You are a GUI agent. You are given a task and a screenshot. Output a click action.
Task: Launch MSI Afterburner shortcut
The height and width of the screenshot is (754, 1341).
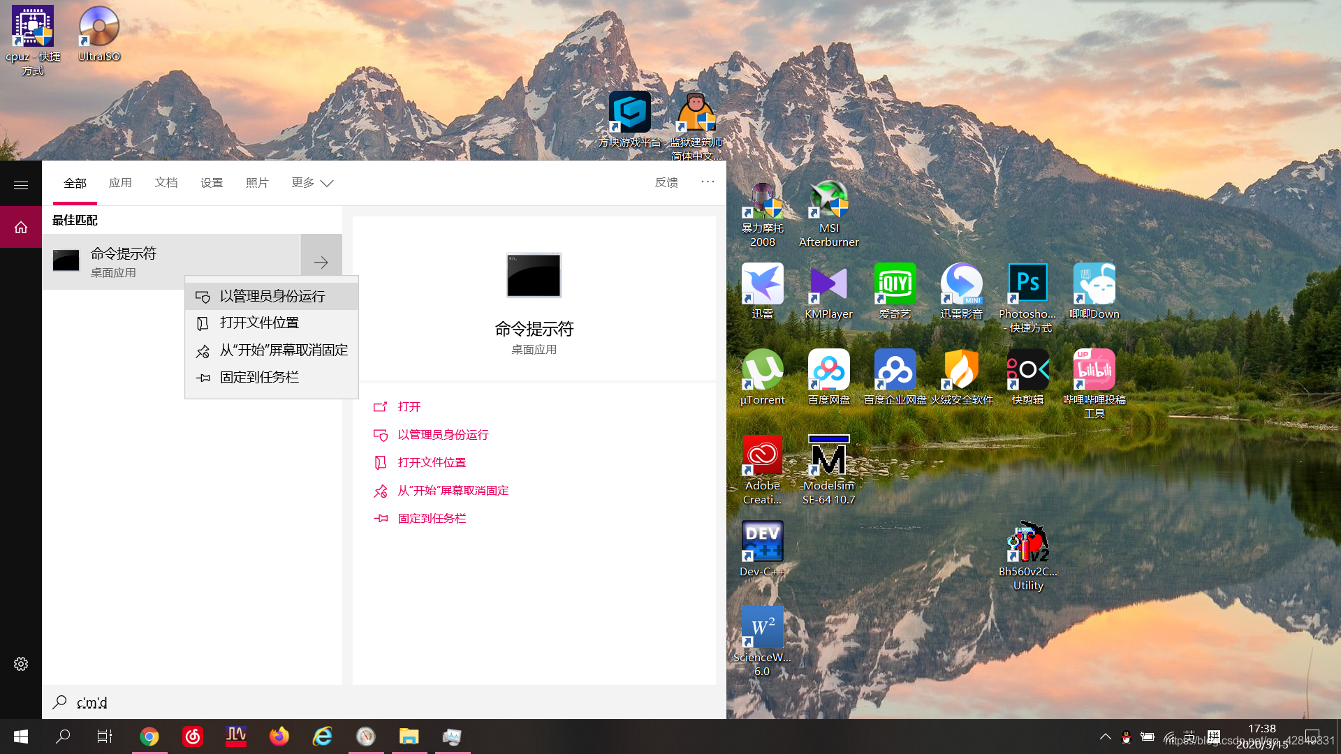pyautogui.click(x=828, y=199)
